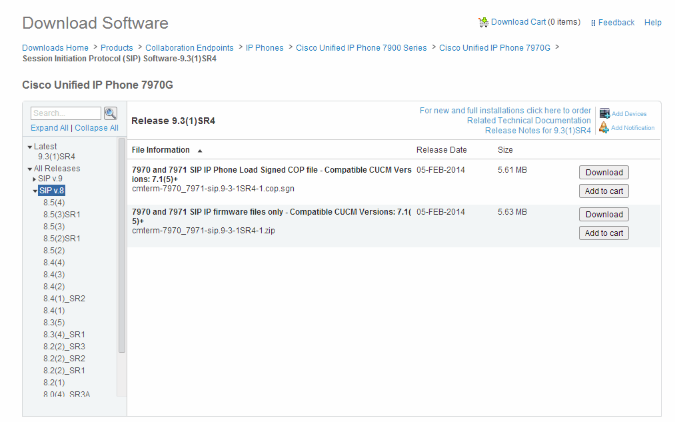
Task: Click the new and full installations order link
Action: pyautogui.click(x=505, y=111)
